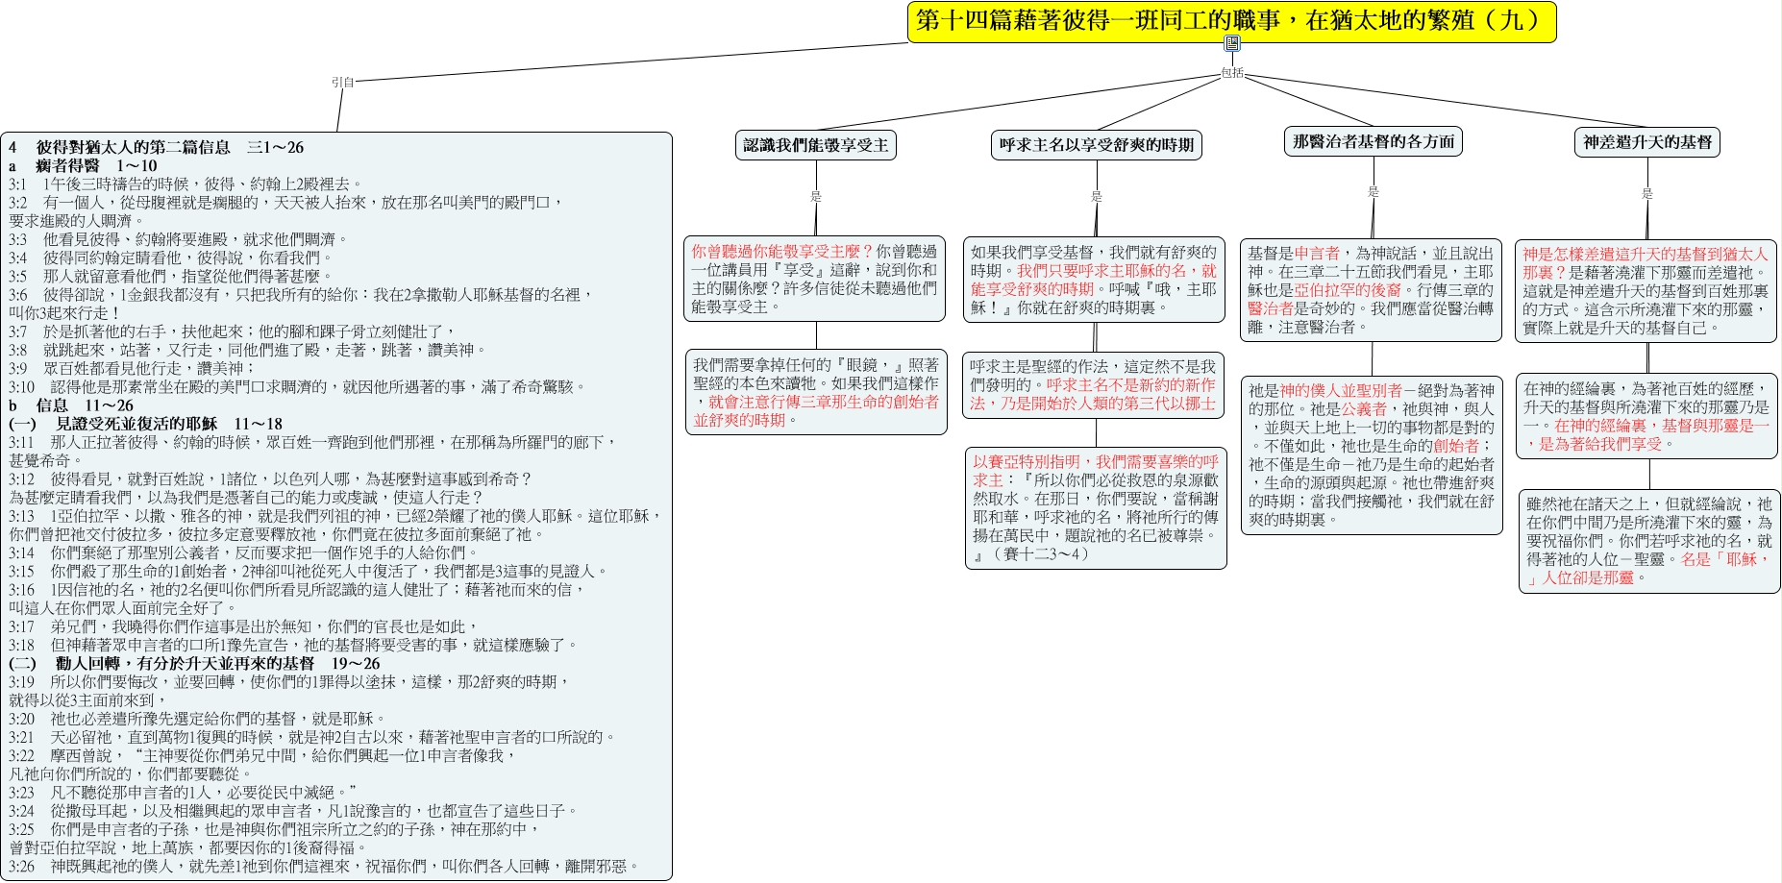Click the 是 label under 呼求主名以享受舒爽的時期
The height and width of the screenshot is (883, 1782).
pyautogui.click(x=1097, y=196)
